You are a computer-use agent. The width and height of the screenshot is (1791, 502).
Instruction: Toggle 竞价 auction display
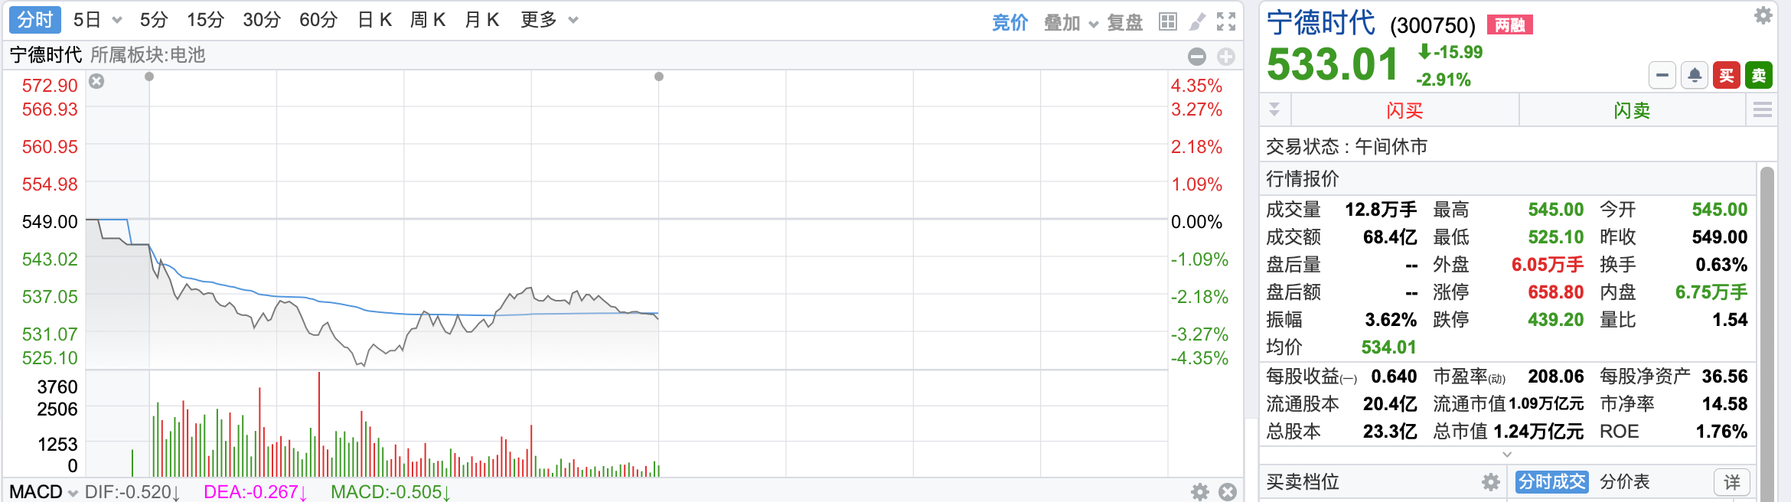point(1010,23)
